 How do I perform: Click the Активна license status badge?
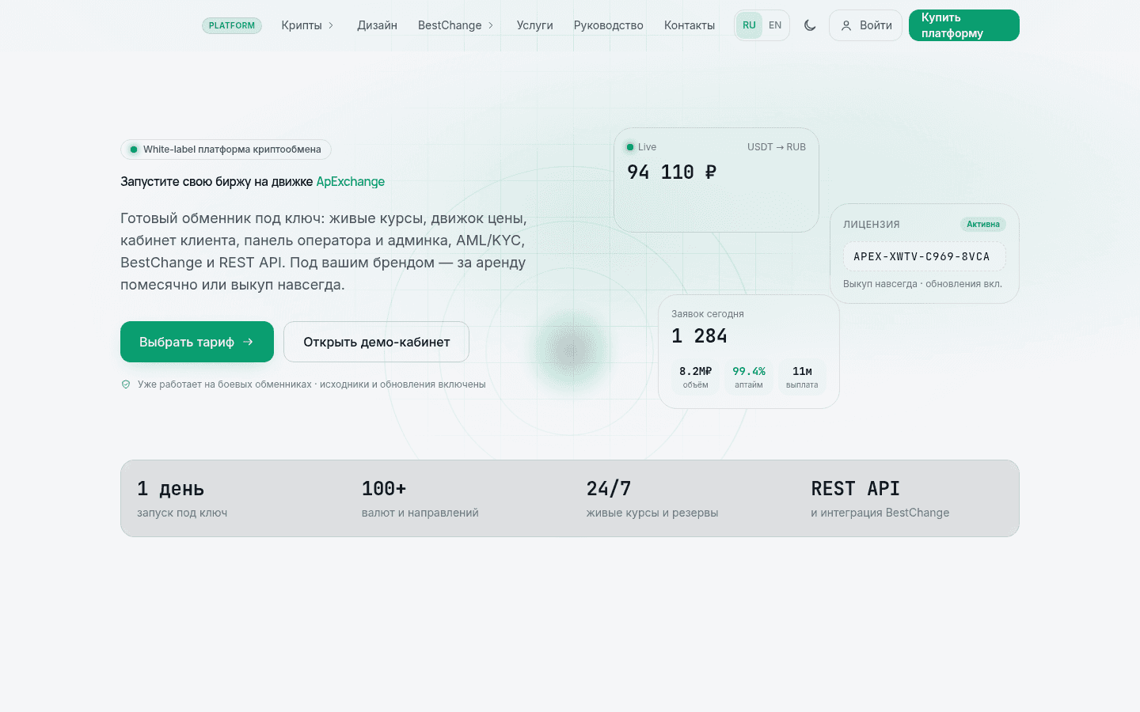[x=983, y=224]
